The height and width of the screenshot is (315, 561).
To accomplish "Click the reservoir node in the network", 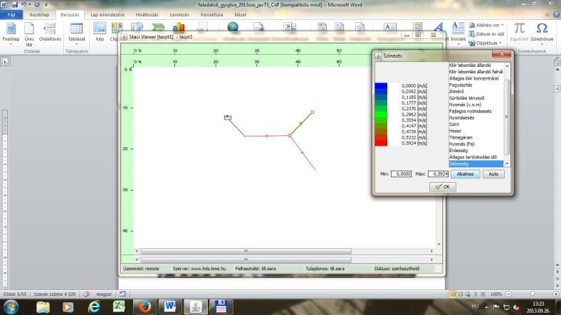I will [x=228, y=117].
